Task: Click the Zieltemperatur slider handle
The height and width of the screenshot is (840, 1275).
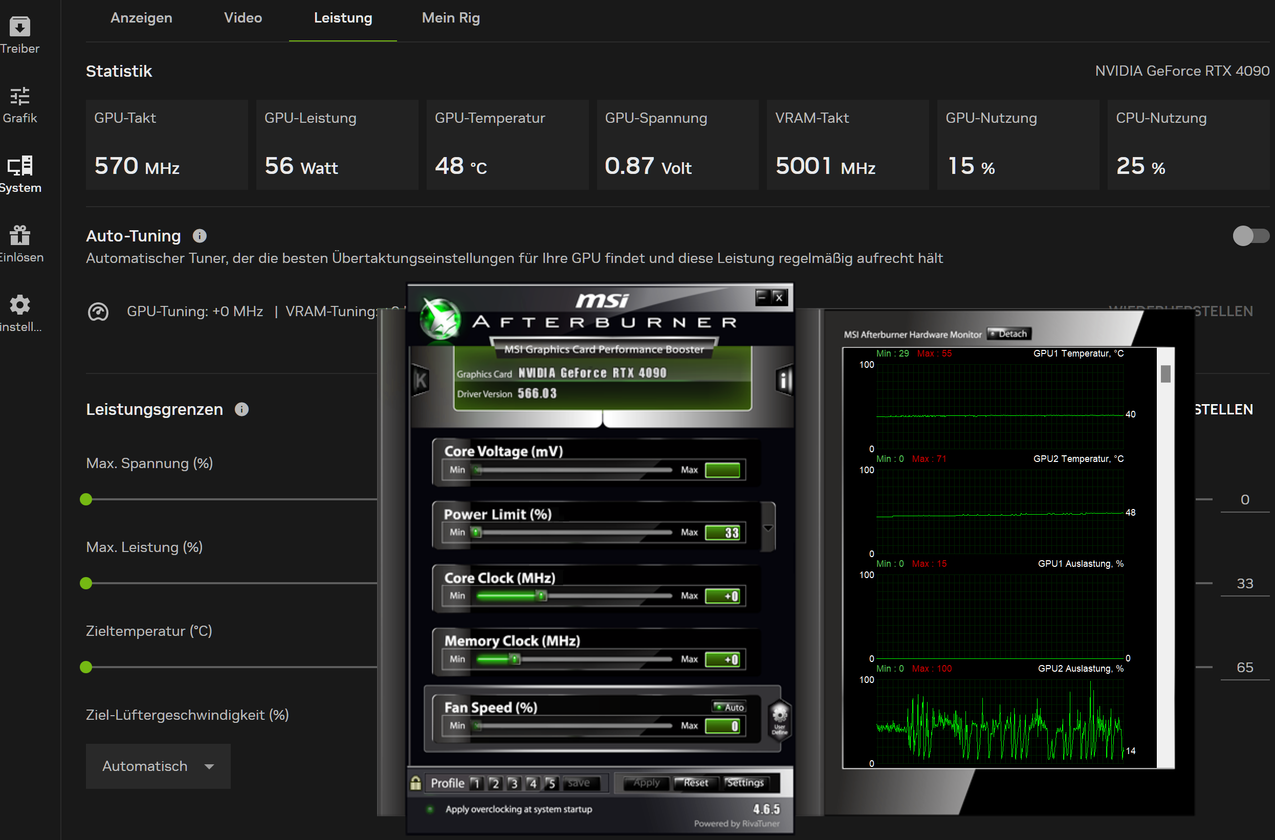Action: pyautogui.click(x=86, y=667)
